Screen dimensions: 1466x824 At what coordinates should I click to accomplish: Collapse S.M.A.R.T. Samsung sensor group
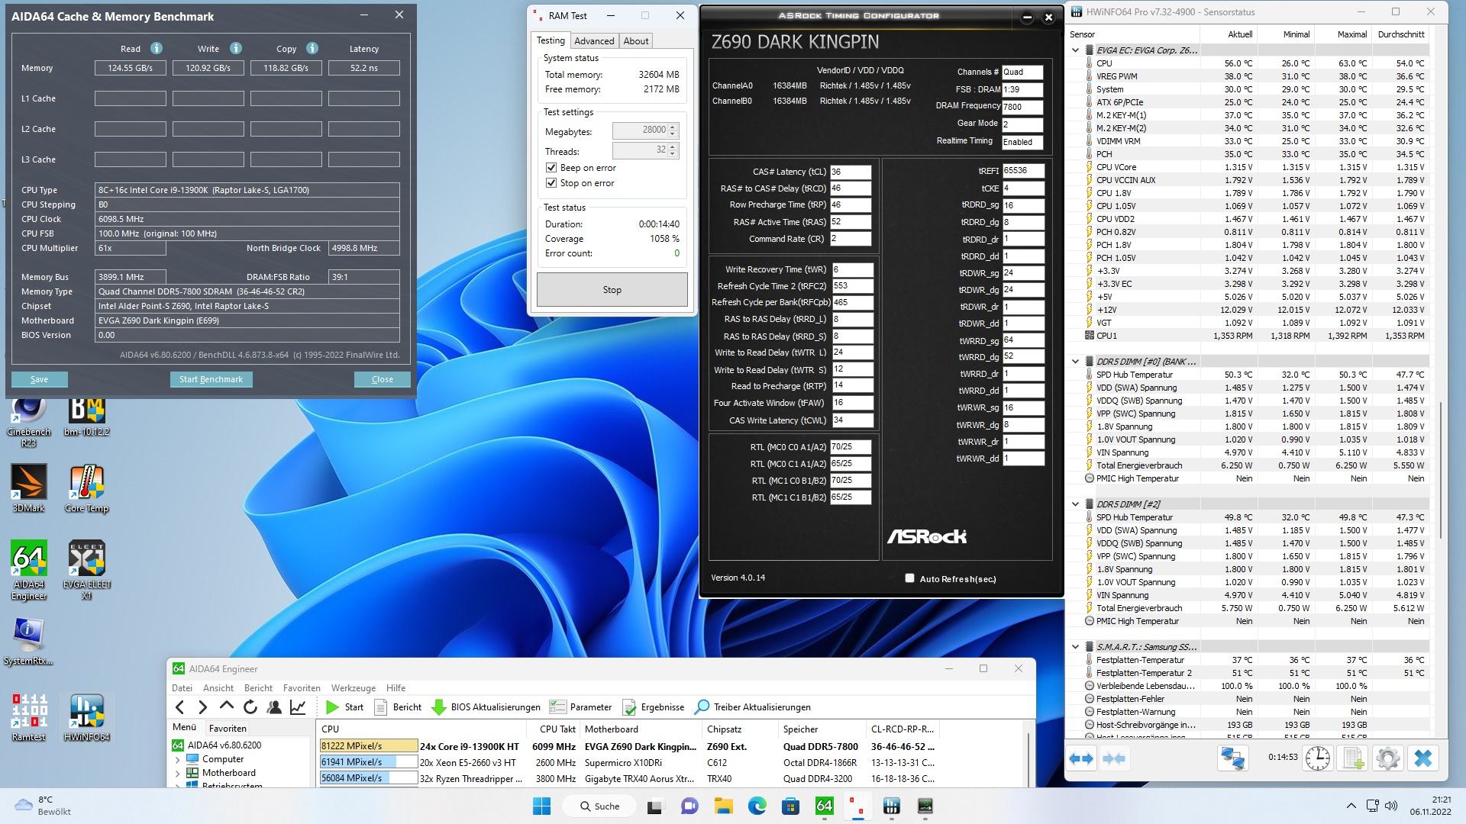pos(1076,647)
